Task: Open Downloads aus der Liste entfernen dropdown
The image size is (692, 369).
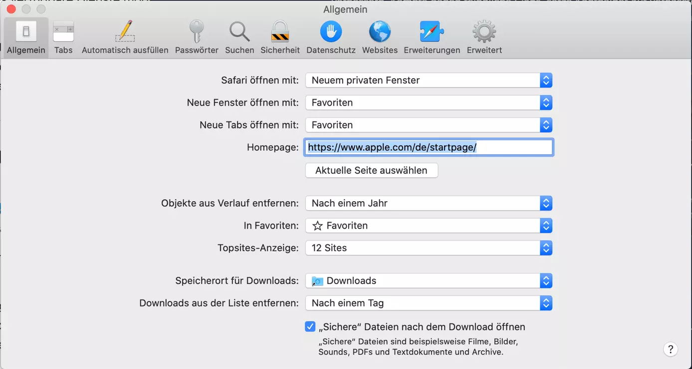Action: coord(429,303)
